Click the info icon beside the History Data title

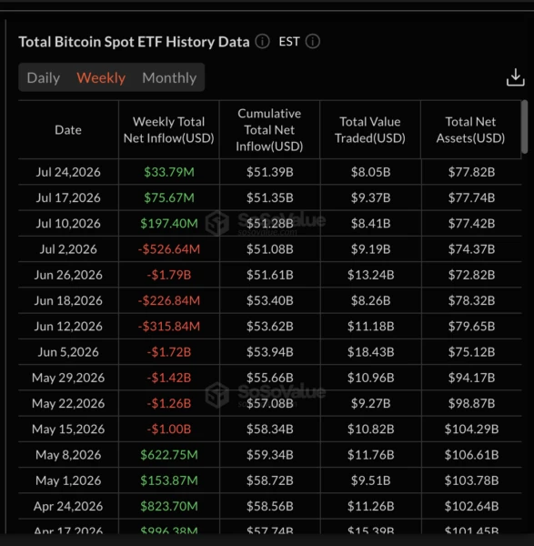[262, 42]
